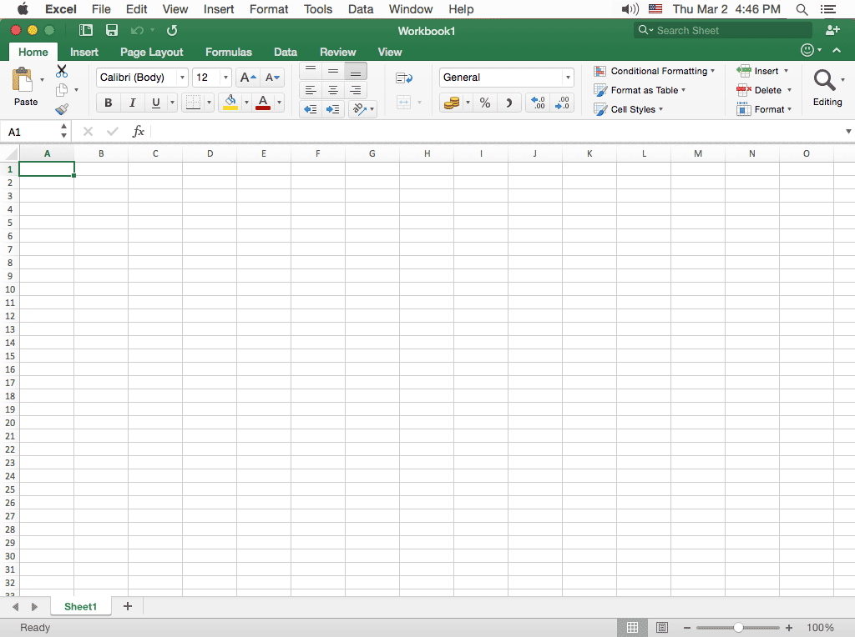Screen dimensions: 855x637
Task: Click the Merge cells icon
Action: (x=403, y=103)
